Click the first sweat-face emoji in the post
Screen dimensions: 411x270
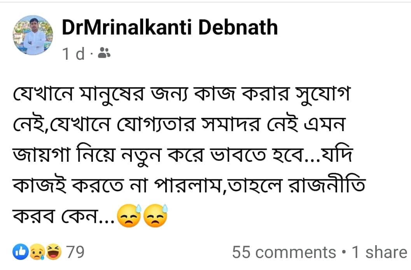click(x=129, y=217)
